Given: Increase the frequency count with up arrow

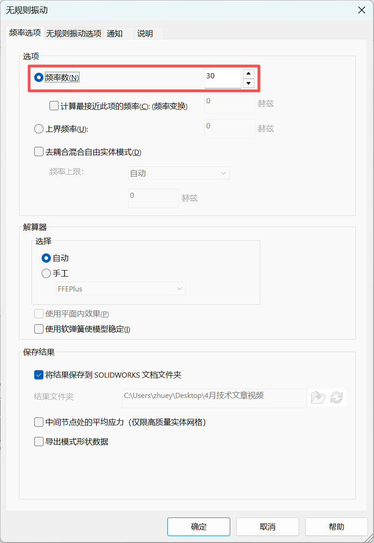Looking at the screenshot, I should pos(249,74).
